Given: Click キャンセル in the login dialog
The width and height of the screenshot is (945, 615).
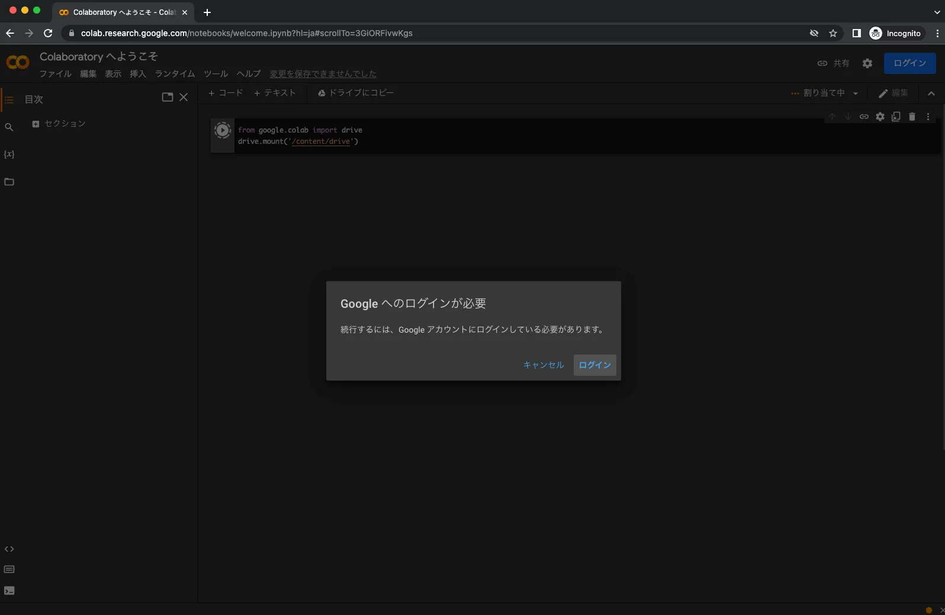Looking at the screenshot, I should pos(543,365).
